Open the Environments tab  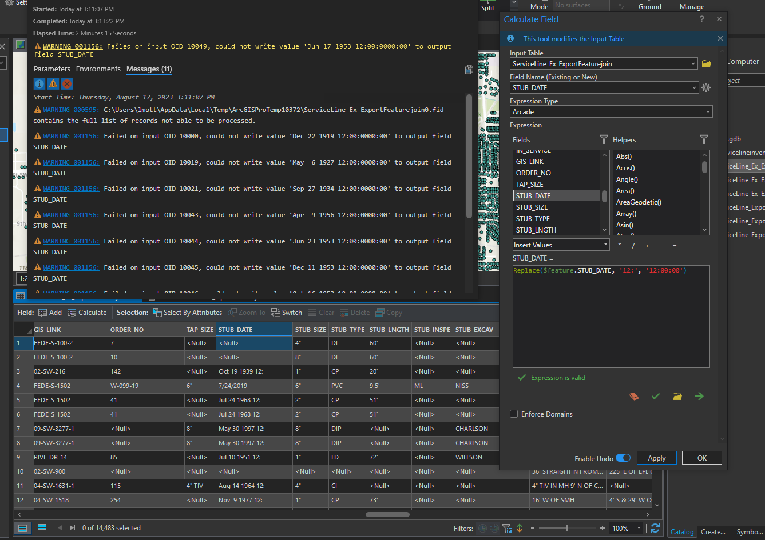click(x=98, y=69)
